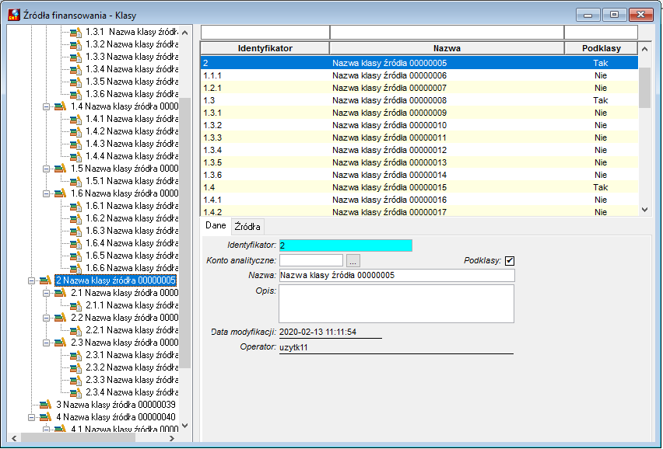Viewport: 663px width, 449px height.
Task: Switch to the Dane tab
Action: [x=216, y=225]
